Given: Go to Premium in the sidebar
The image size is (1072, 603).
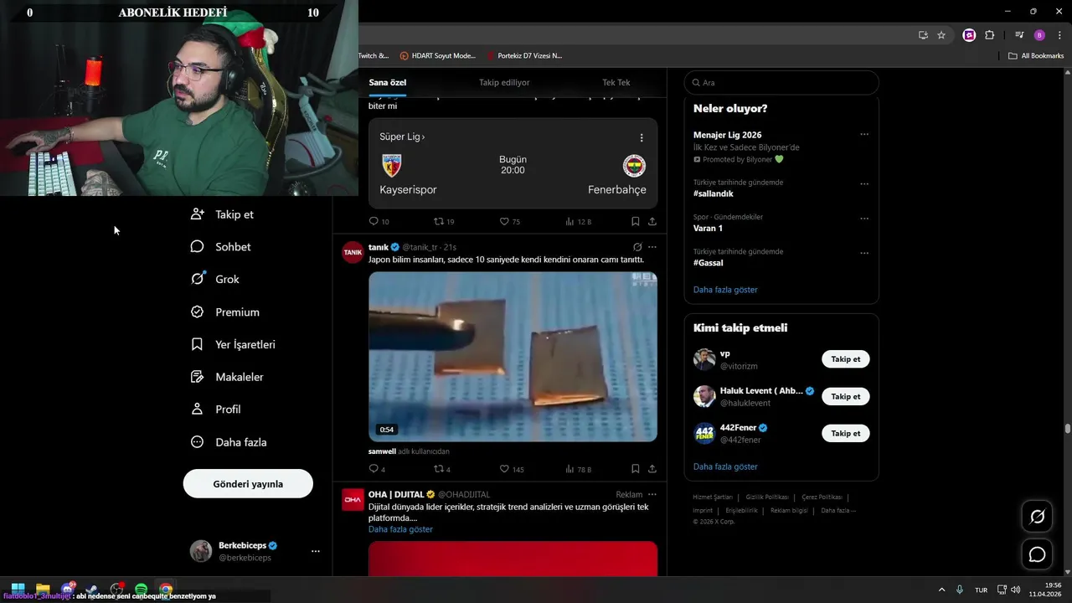Looking at the screenshot, I should 225,312.
